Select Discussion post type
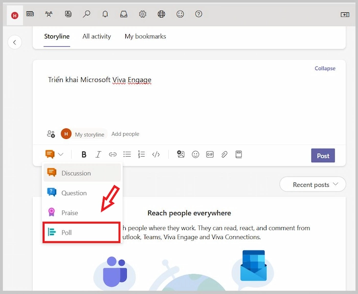 pos(82,173)
